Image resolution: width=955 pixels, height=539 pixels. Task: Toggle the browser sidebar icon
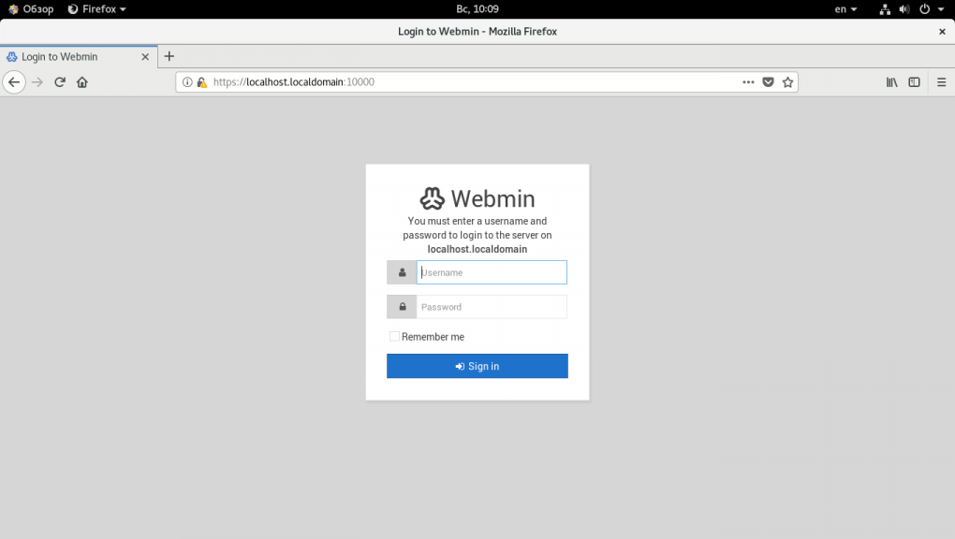914,82
